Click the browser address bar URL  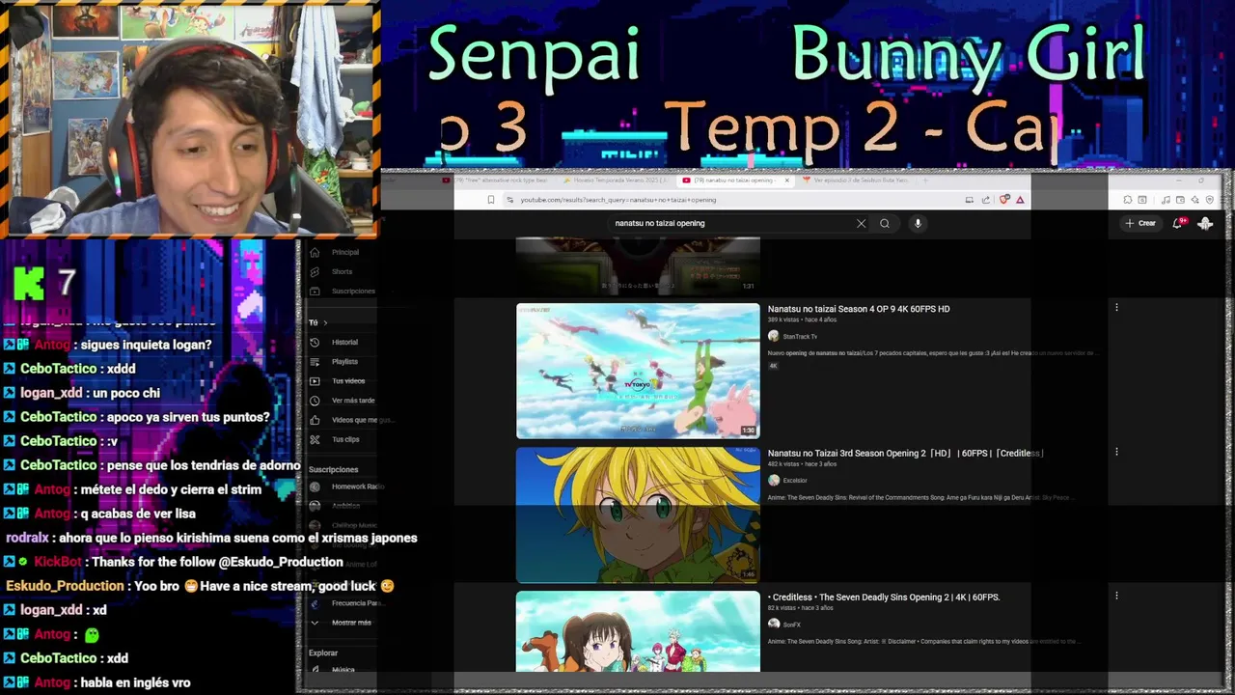tap(618, 200)
